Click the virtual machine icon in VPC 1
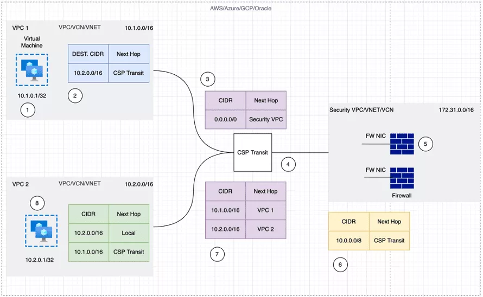The height and width of the screenshot is (297, 483). (x=32, y=70)
